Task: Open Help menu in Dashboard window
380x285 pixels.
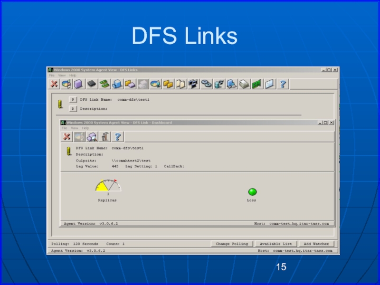Action: (x=85, y=128)
